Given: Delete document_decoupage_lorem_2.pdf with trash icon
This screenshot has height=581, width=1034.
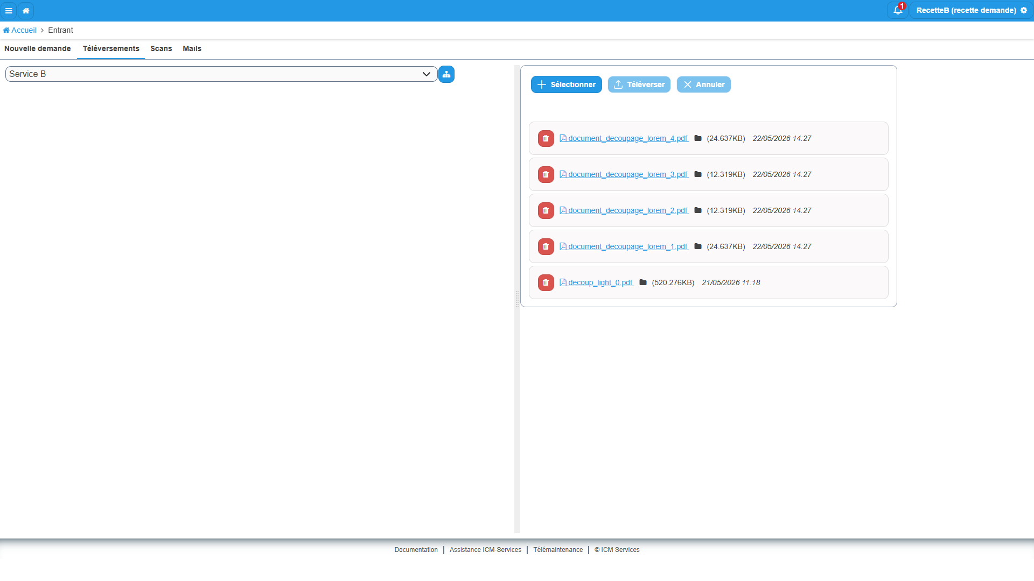Looking at the screenshot, I should 546,210.
